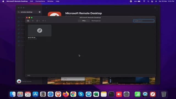Open AnyDesk from the Dock

tap(119, 94)
